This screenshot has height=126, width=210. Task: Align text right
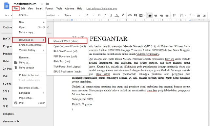[x=161, y=15]
